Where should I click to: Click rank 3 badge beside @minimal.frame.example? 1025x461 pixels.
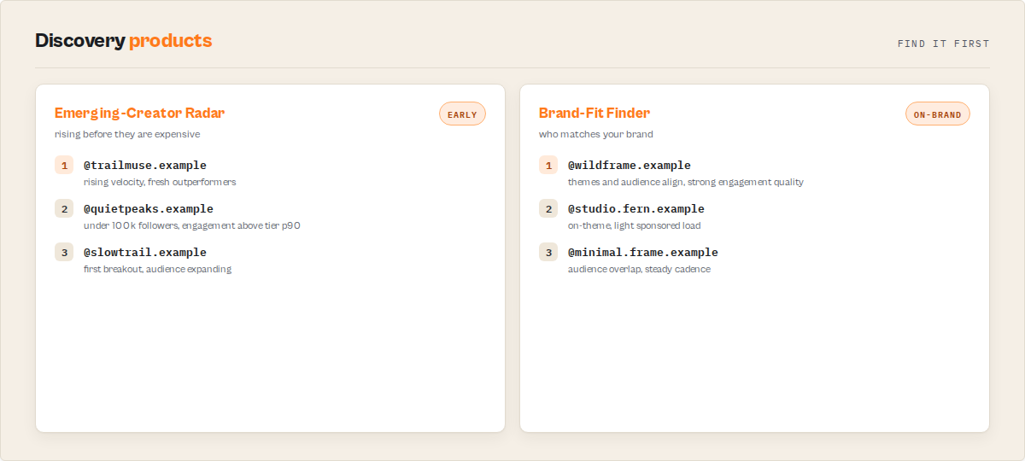(x=548, y=252)
